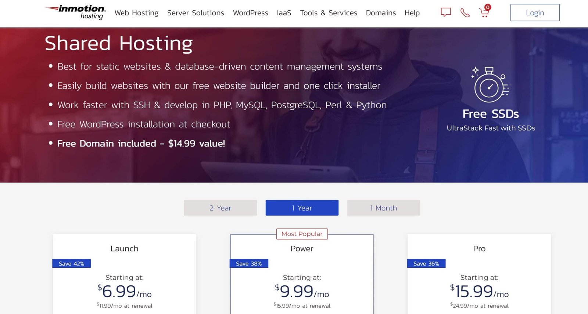Open the IaaS menu
Image resolution: width=588 pixels, height=314 pixels.
284,13
